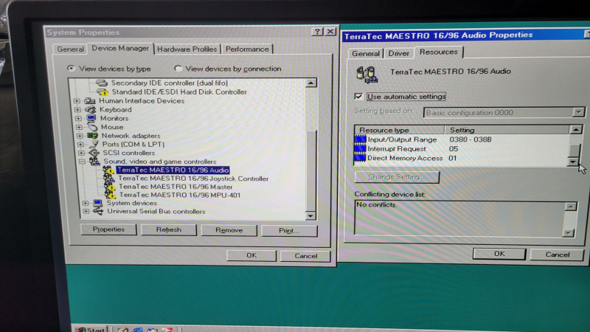Click the Human Interface Devices icon
Screen dimensions: 590x332
(89, 100)
